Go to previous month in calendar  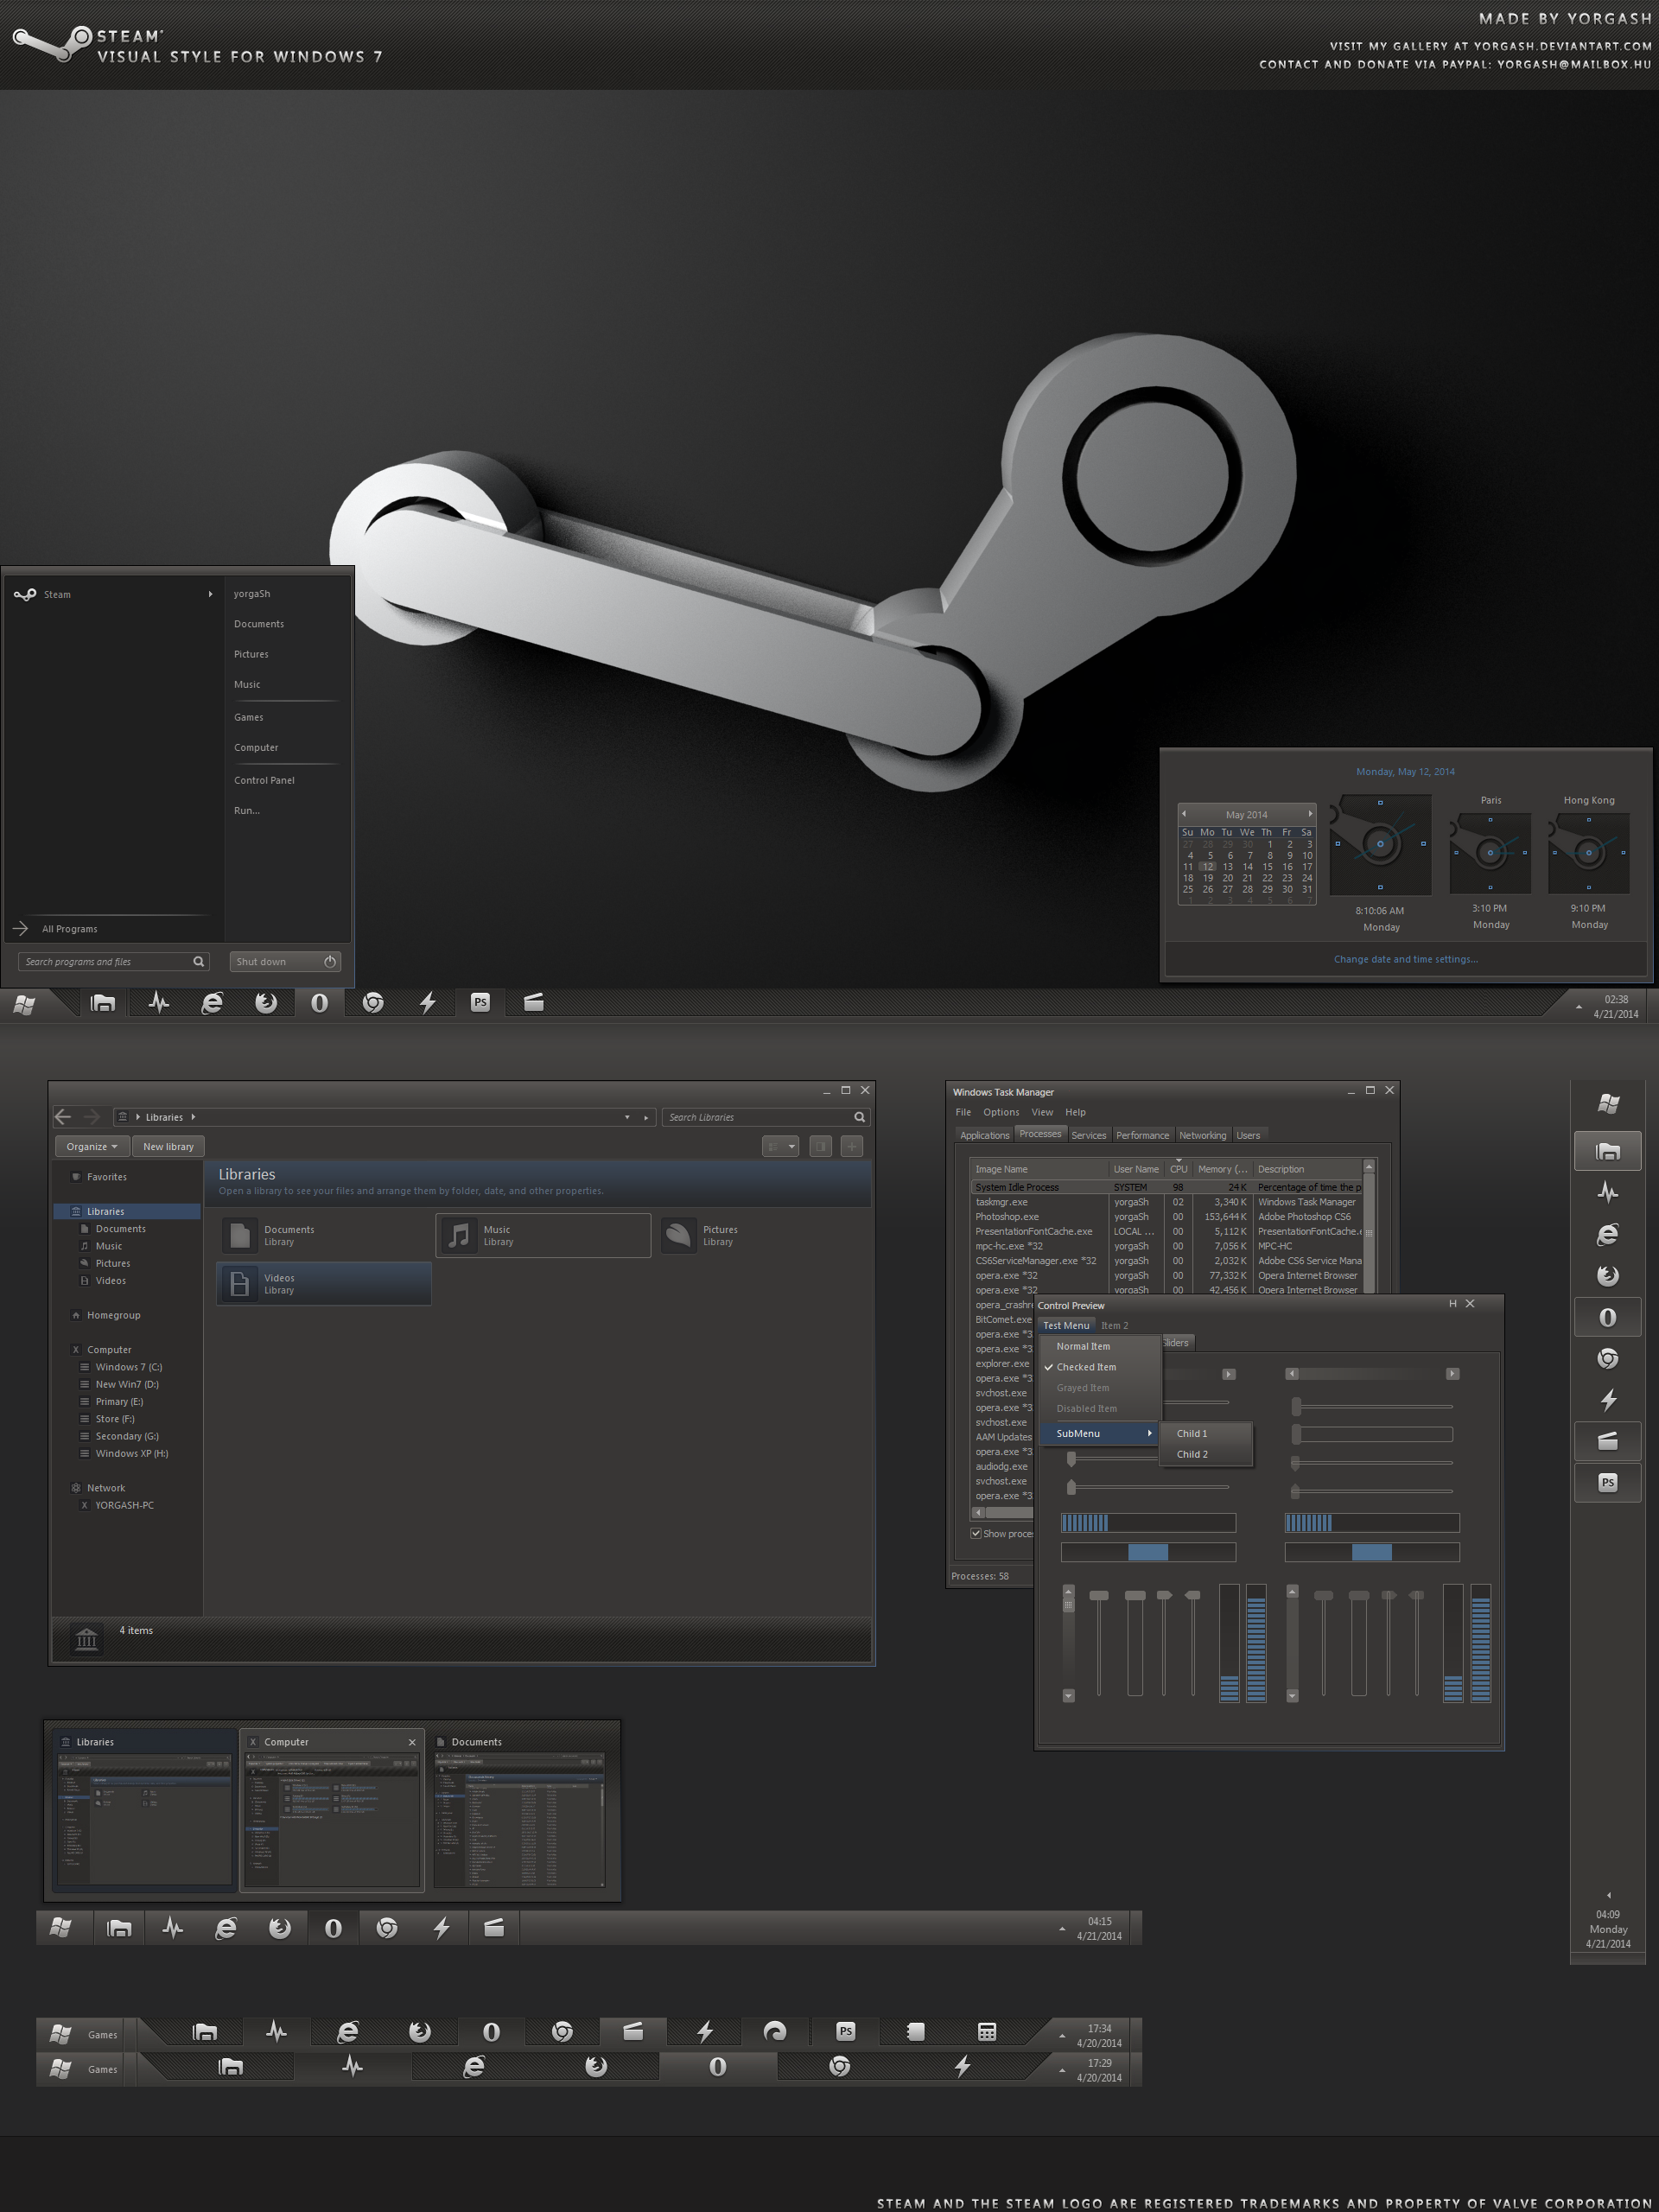pyautogui.click(x=1184, y=814)
